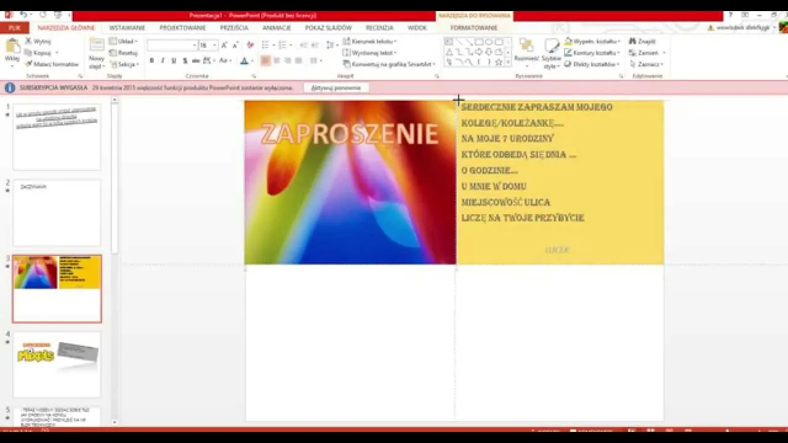
Task: Toggle underline formatting
Action: coord(174,60)
